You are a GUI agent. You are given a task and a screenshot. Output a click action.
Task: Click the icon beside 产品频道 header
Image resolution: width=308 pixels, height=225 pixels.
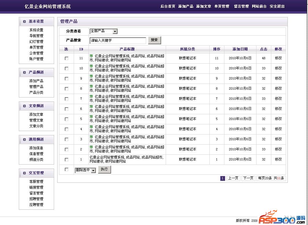click(x=24, y=73)
